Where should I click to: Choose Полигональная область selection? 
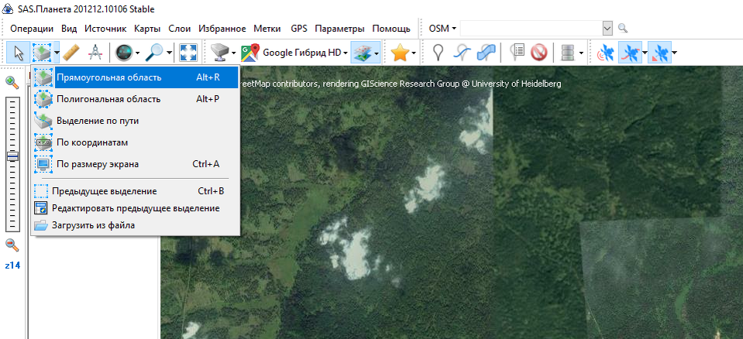(136, 99)
